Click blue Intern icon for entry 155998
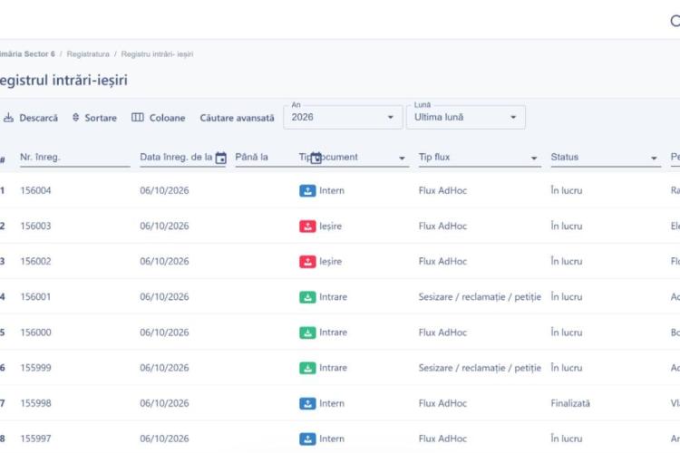The height and width of the screenshot is (453, 680). point(307,403)
